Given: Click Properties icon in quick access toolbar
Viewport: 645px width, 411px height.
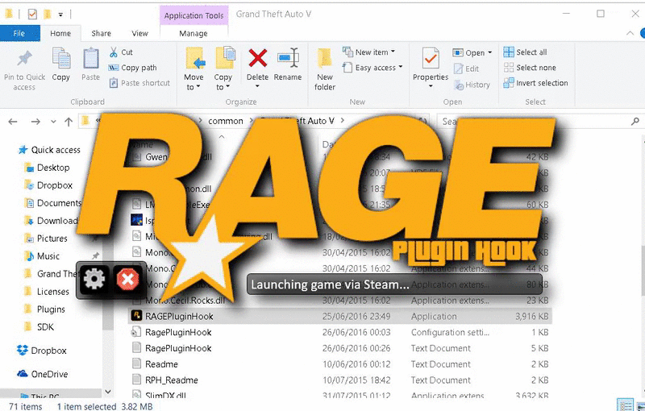Looking at the screenshot, I should click(32, 14).
